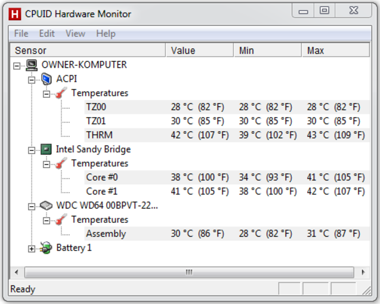Select the TZ00 sensor row
Screen dimensions: 380x304
tap(227, 107)
